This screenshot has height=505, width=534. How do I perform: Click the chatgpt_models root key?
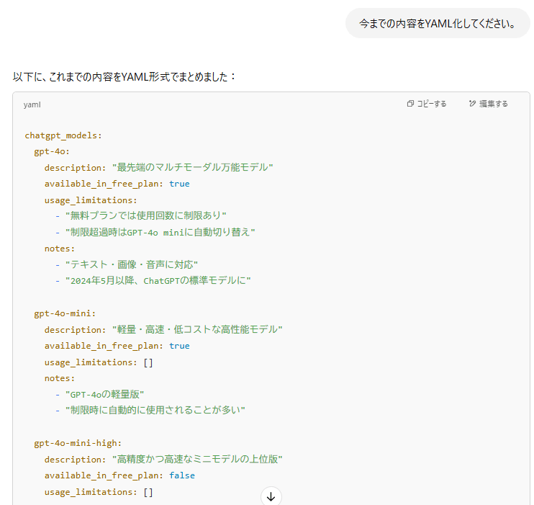tap(63, 135)
